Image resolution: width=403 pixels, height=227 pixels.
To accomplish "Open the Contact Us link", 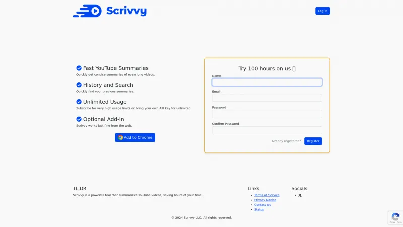I will tap(262, 205).
